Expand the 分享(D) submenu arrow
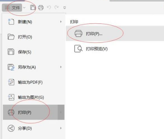This screenshot has width=164, height=139. [61, 128]
